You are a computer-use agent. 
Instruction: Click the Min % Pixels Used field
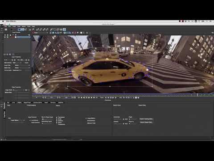point(47,119)
